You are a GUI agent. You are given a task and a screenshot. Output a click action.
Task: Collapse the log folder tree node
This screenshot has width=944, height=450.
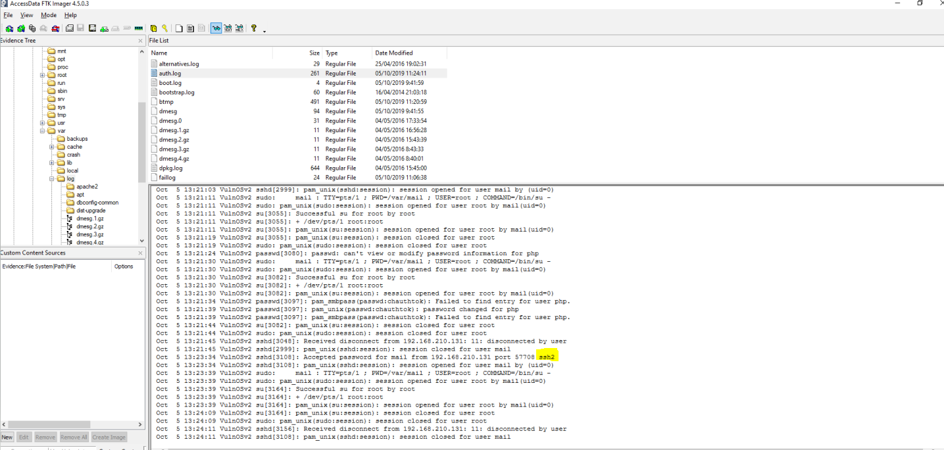coord(52,179)
